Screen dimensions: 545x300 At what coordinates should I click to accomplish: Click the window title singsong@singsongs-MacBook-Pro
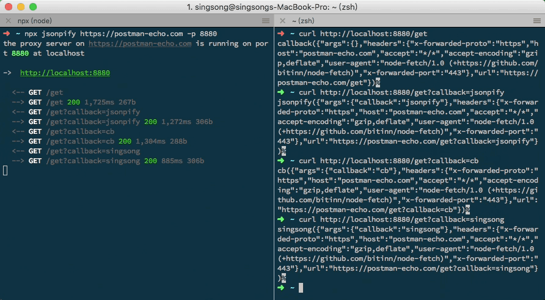tap(272, 7)
